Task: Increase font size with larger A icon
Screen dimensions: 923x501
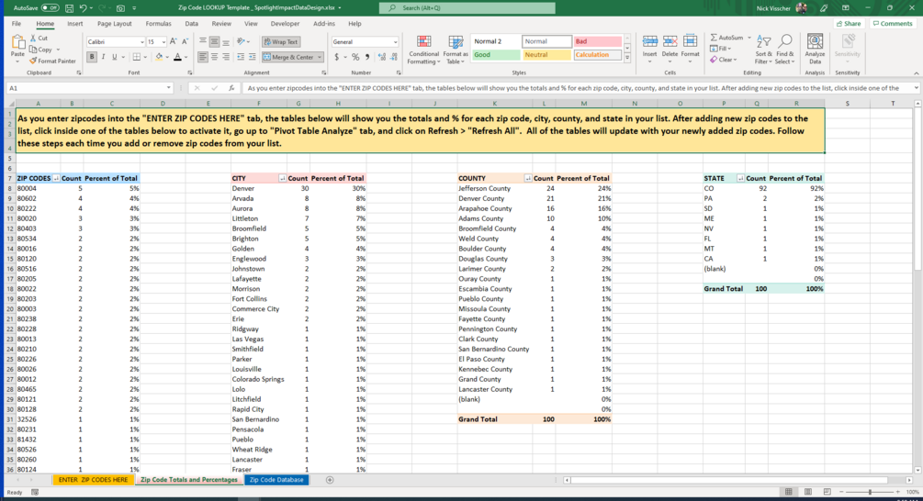Action: click(173, 42)
